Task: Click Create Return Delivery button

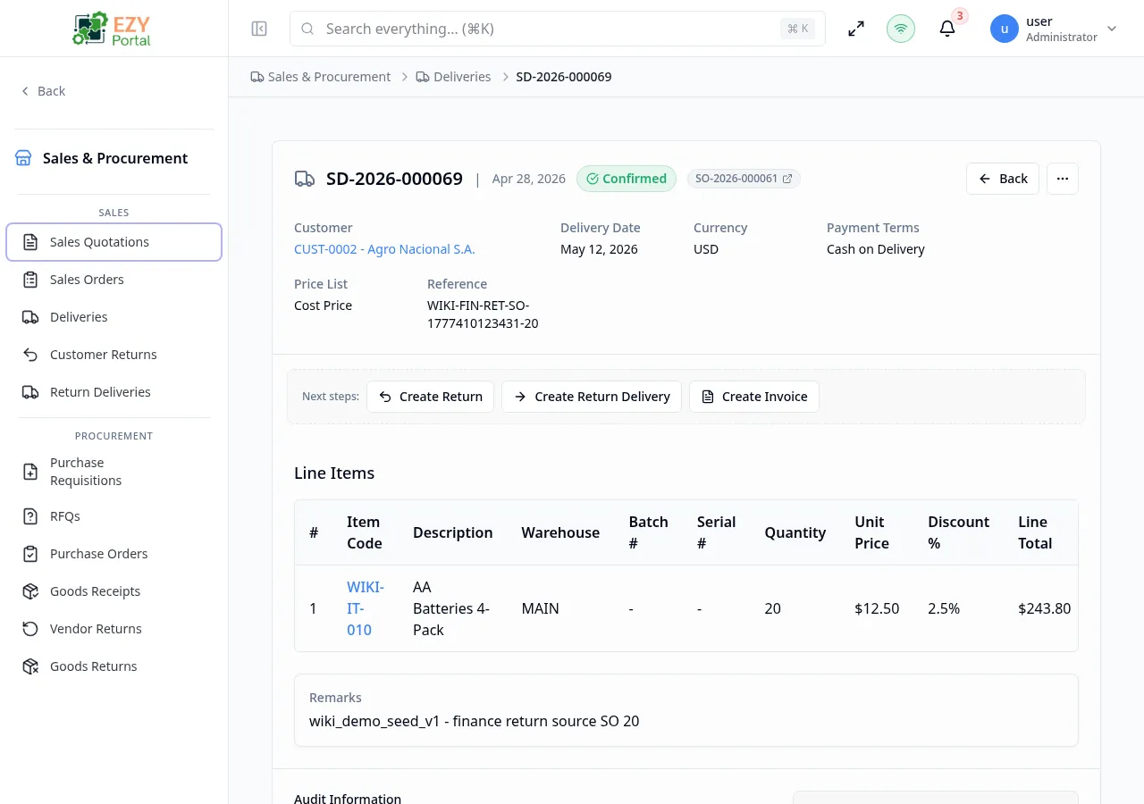Action: (x=592, y=397)
